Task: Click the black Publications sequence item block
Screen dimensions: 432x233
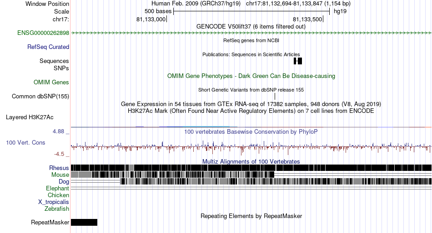Action: click(298, 61)
